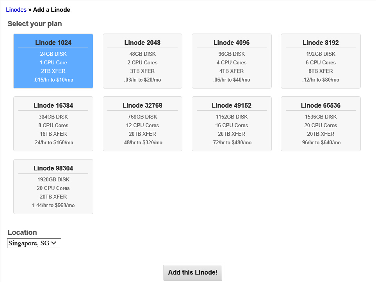Click the 384GB DISK text
376x282 pixels.
(x=53, y=117)
